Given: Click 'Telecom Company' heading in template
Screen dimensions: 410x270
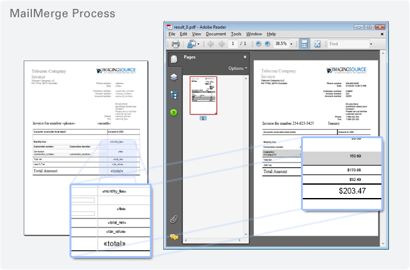Looking at the screenshot, I should [48, 71].
